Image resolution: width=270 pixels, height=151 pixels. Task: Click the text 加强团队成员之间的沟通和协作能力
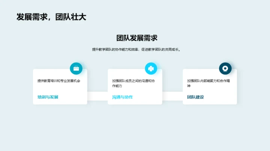[x=133, y=83]
